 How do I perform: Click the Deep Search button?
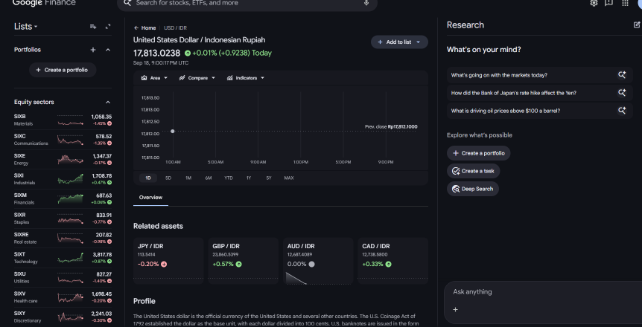click(x=473, y=189)
